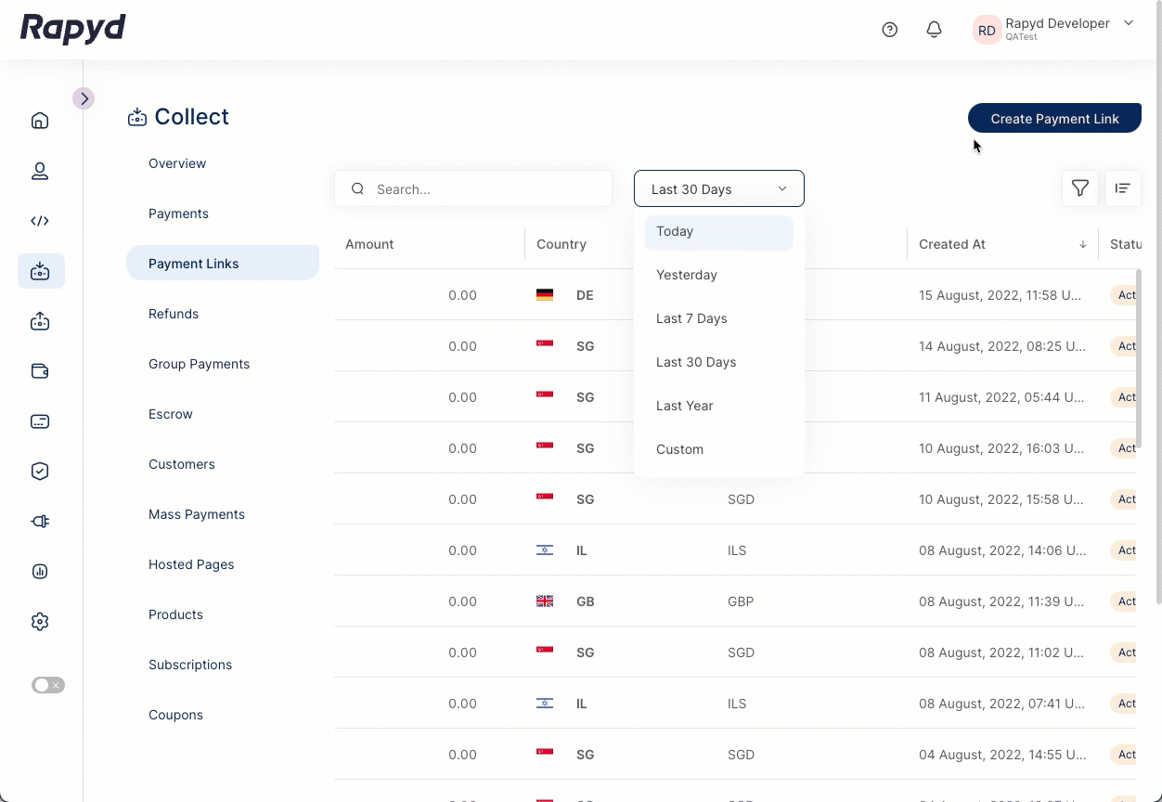
Task: Open the user account sidebar icon
Action: 40,171
